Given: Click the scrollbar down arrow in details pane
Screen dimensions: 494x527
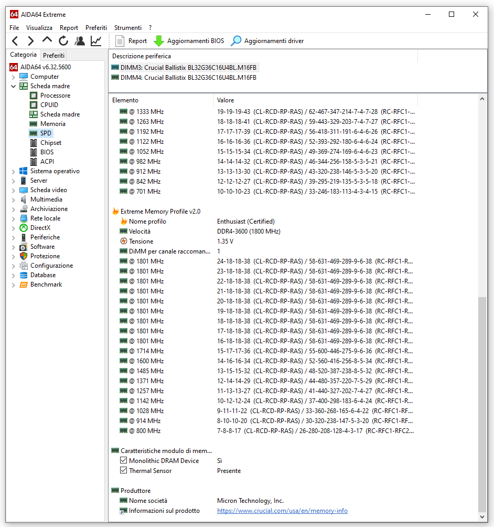Looking at the screenshot, I should [x=482, y=517].
